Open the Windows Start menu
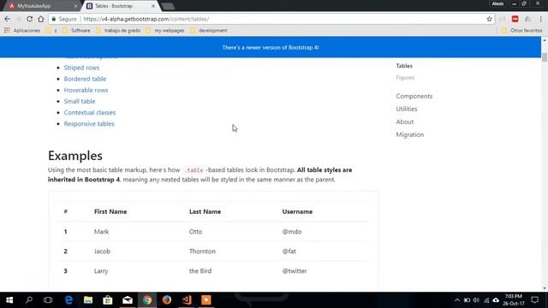This screenshot has width=548, height=308. [x=9, y=300]
